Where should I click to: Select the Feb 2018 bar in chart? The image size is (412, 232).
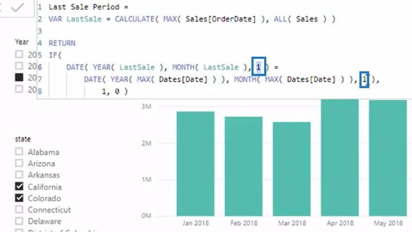(244, 166)
